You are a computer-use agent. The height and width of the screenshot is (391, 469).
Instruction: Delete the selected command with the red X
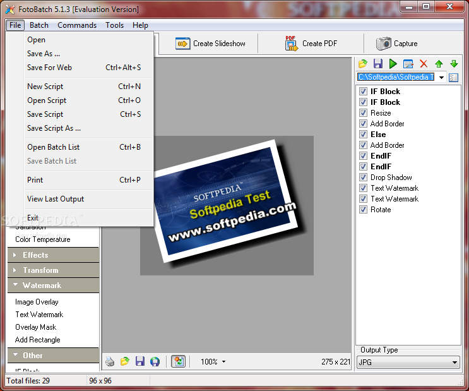(x=424, y=64)
